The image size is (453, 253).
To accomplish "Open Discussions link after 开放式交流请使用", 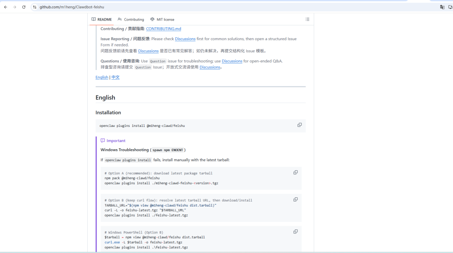I will (x=210, y=67).
